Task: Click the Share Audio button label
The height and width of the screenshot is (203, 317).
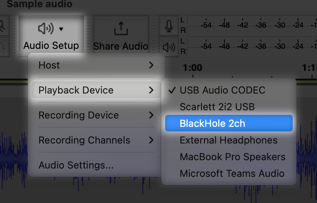Action: [x=121, y=46]
